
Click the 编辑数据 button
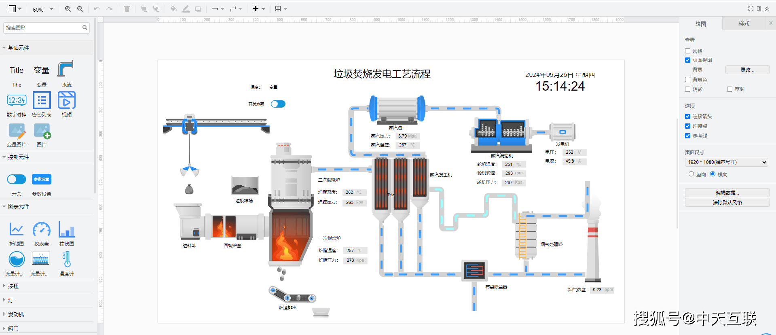(x=727, y=193)
